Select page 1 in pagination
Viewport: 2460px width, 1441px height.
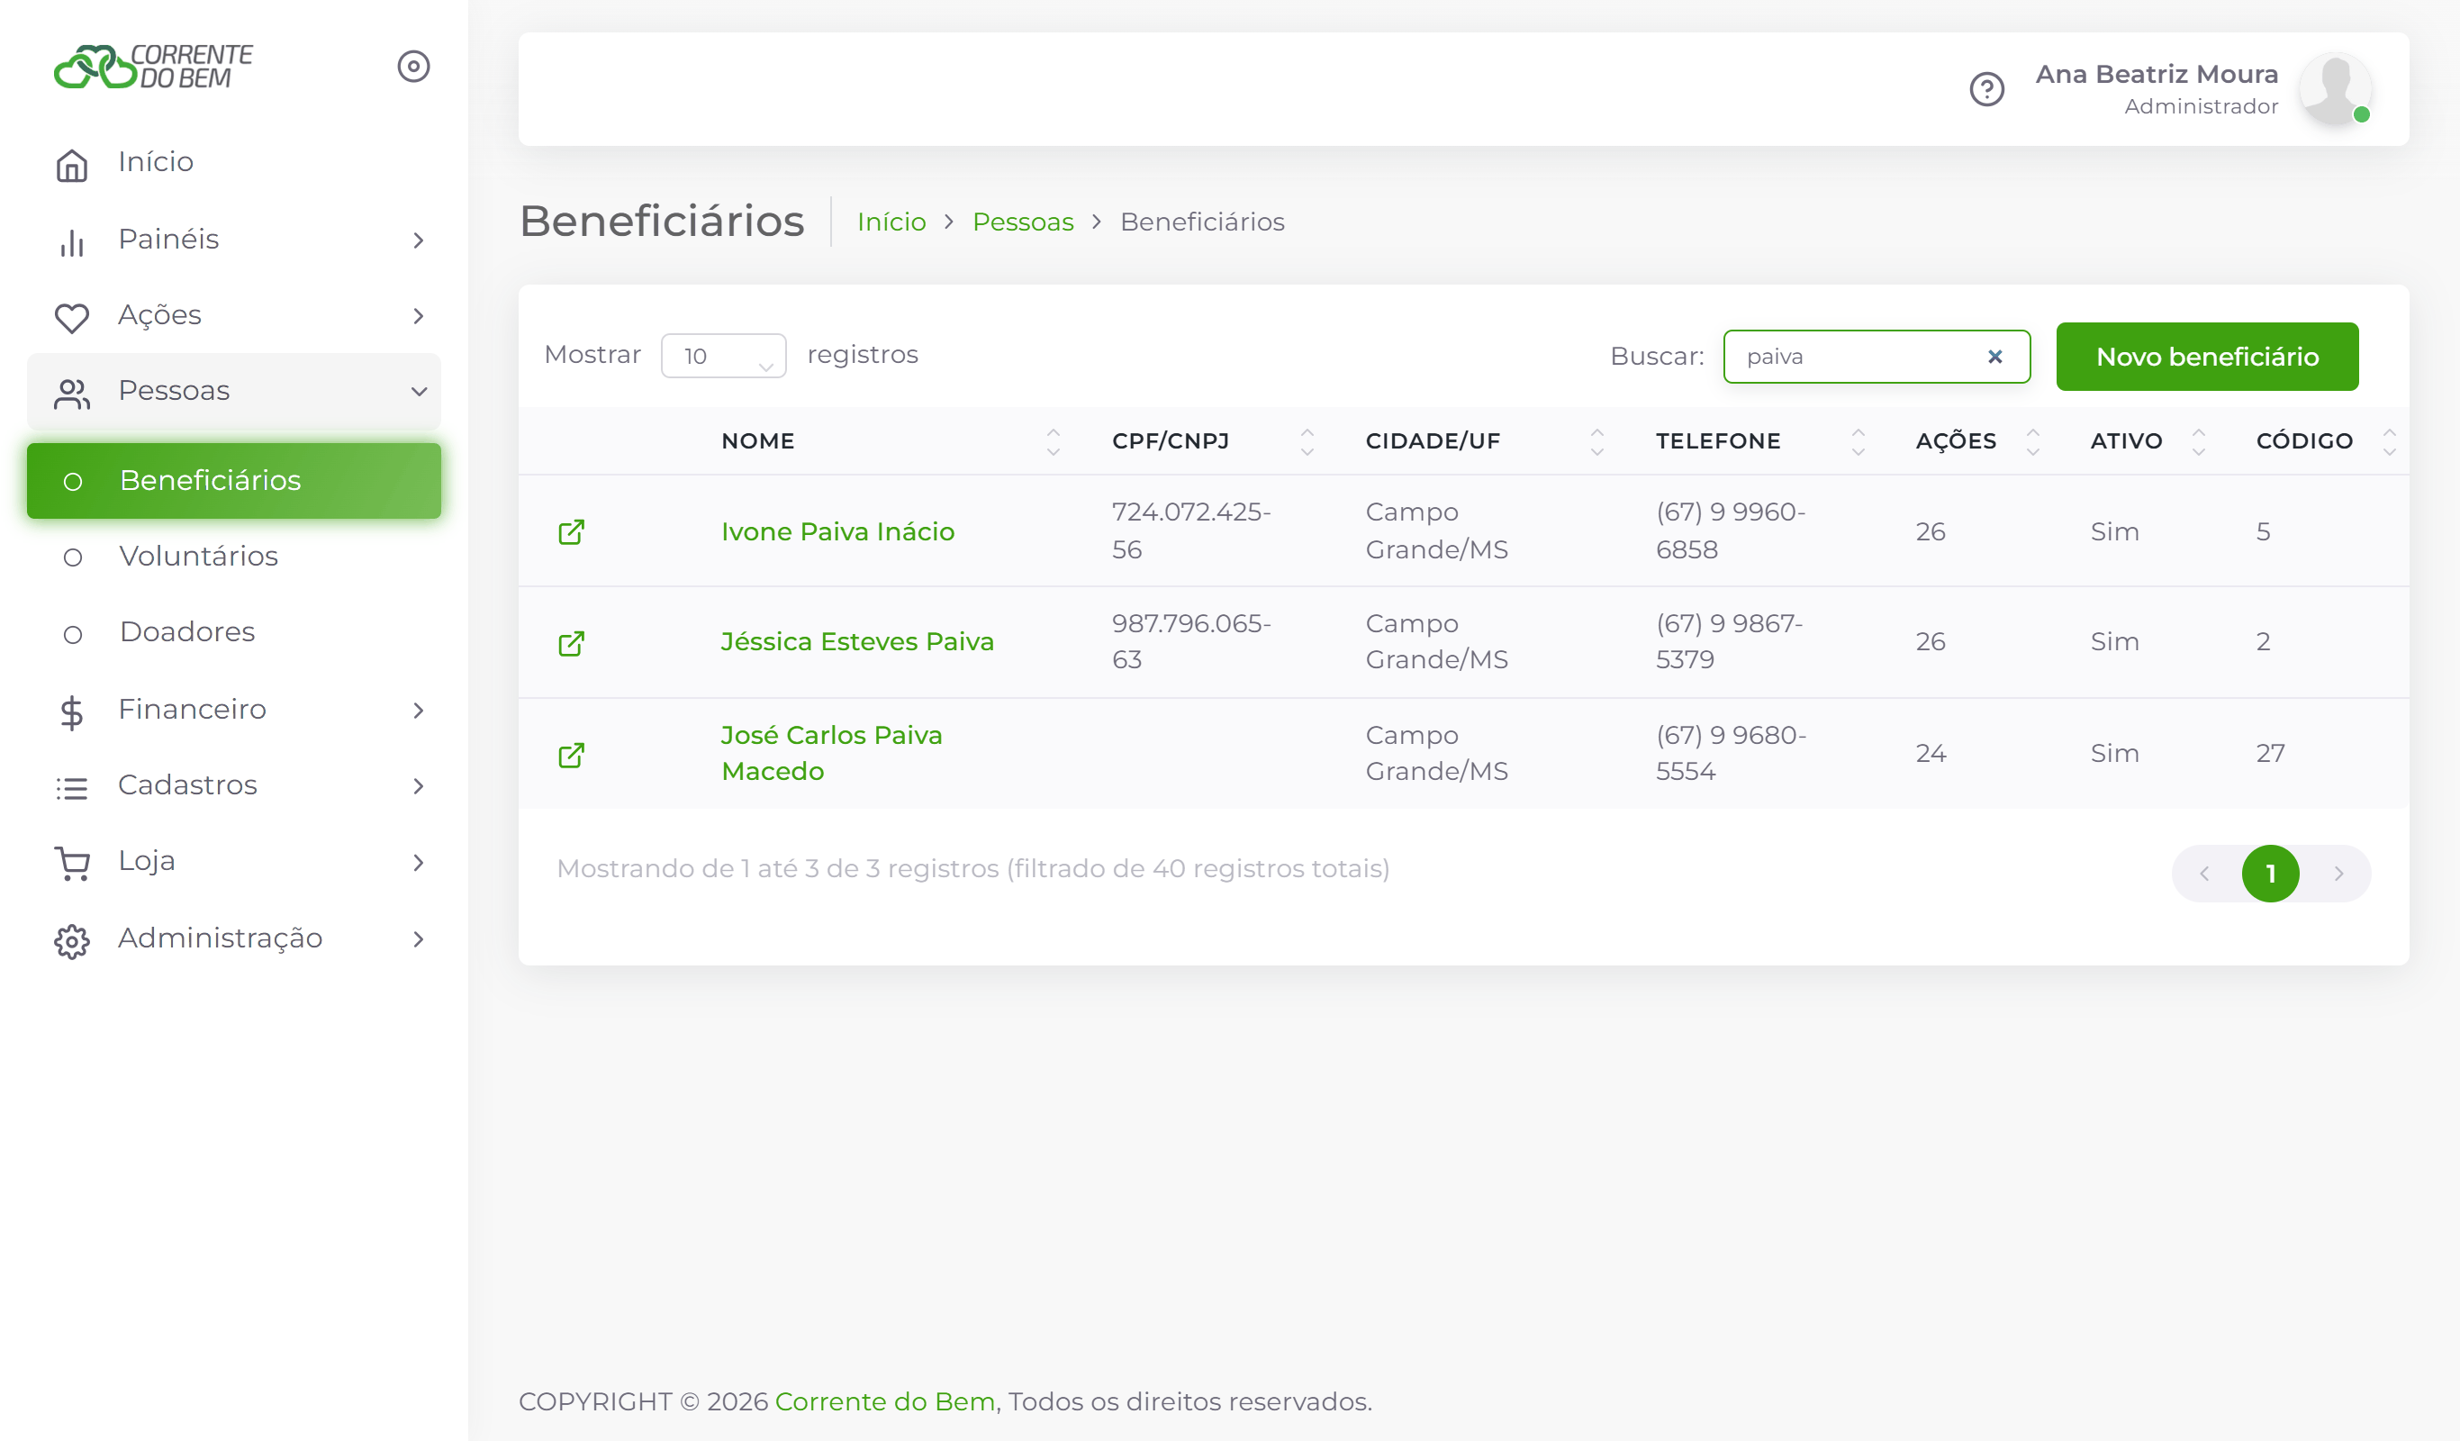(2270, 873)
